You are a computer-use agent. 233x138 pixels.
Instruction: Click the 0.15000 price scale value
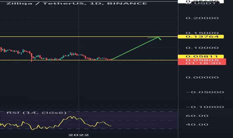[202, 33]
